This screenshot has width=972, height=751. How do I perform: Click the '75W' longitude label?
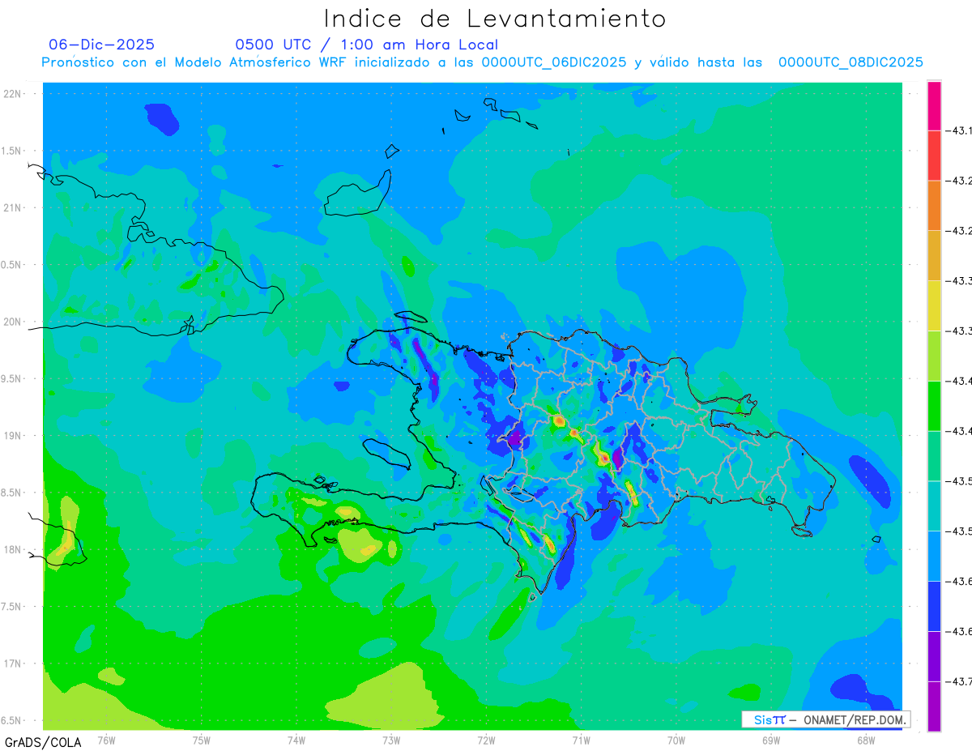[x=202, y=740]
